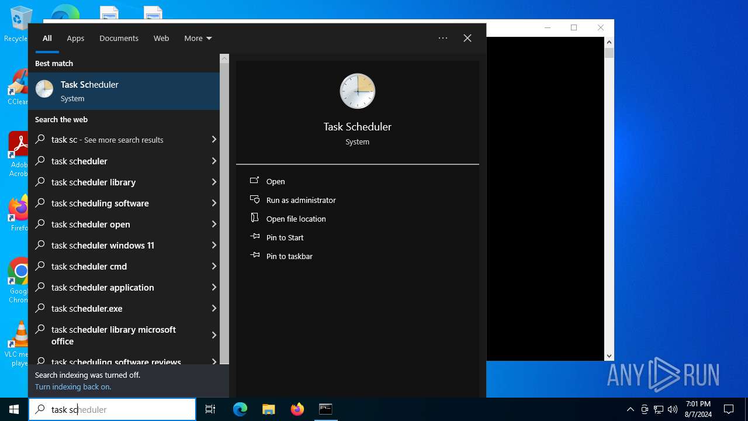Expand arrow for 'task scheduler application' suggestion
Viewport: 748px width, 421px height.
point(214,287)
